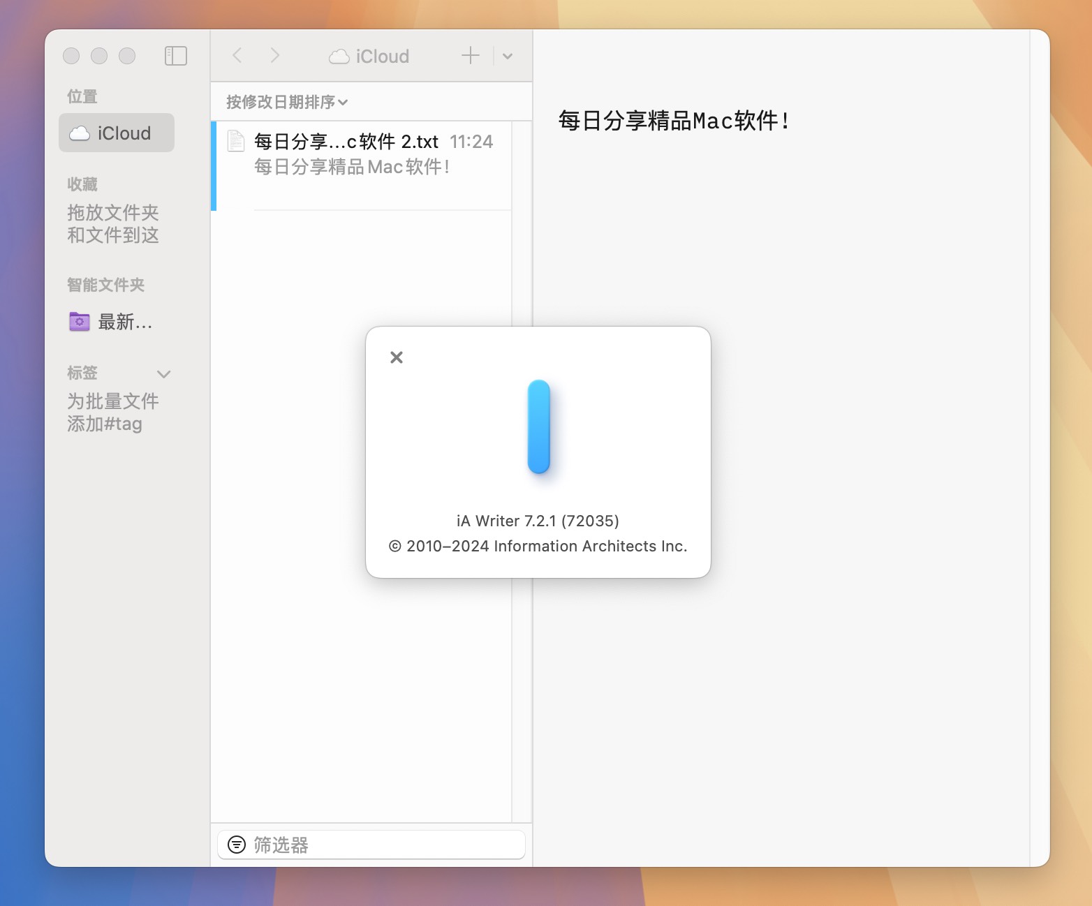
Task: Click the window minimize traffic light button
Action: [99, 56]
